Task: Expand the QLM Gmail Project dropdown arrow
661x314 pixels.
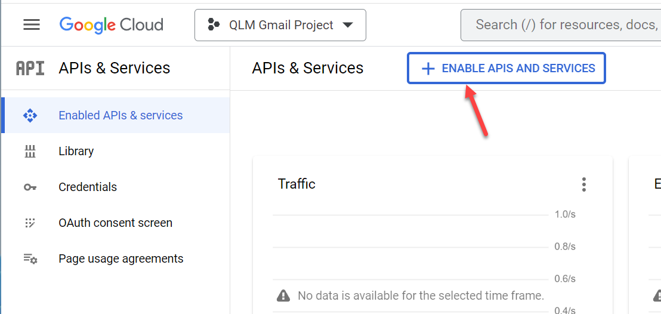Action: pyautogui.click(x=347, y=25)
